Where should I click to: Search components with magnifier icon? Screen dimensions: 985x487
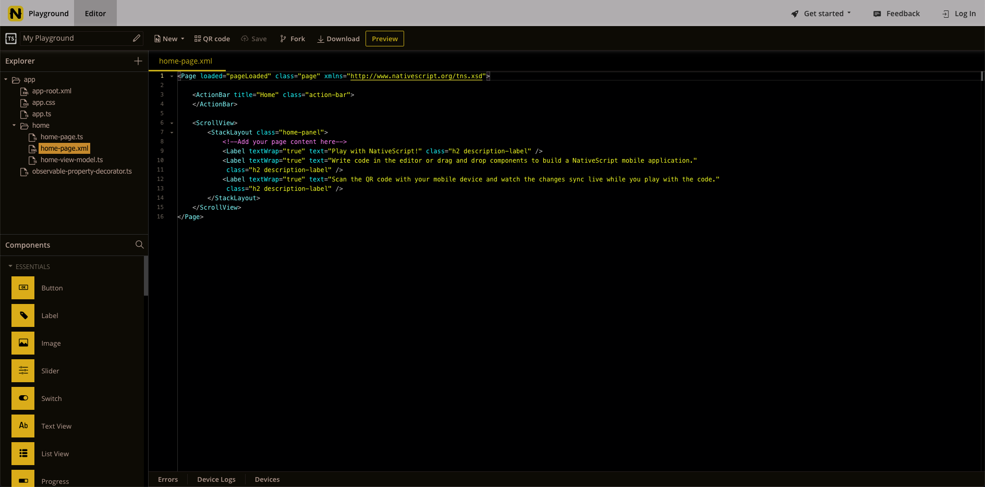coord(139,245)
